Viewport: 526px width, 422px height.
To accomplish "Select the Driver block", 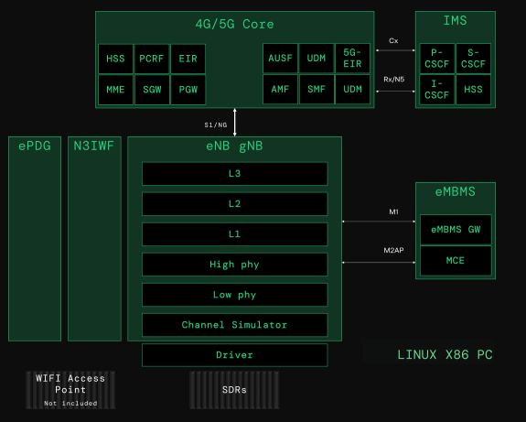I will [235, 355].
